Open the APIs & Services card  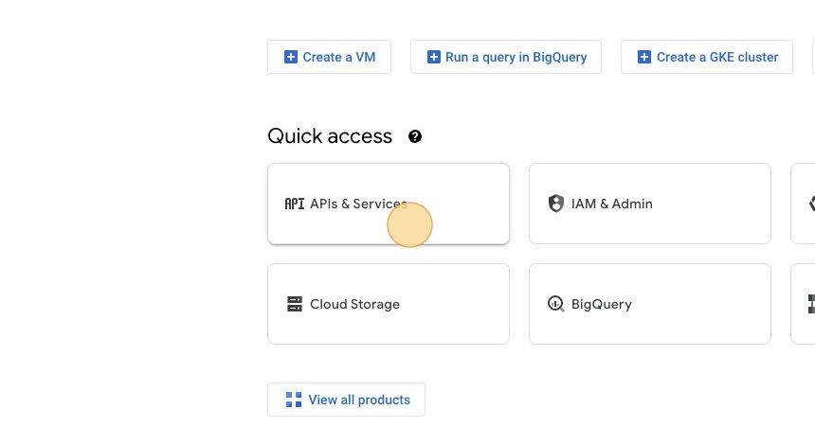(x=389, y=204)
